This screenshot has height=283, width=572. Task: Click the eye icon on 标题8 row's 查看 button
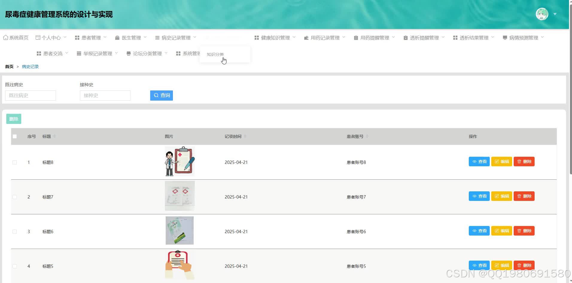(474, 162)
